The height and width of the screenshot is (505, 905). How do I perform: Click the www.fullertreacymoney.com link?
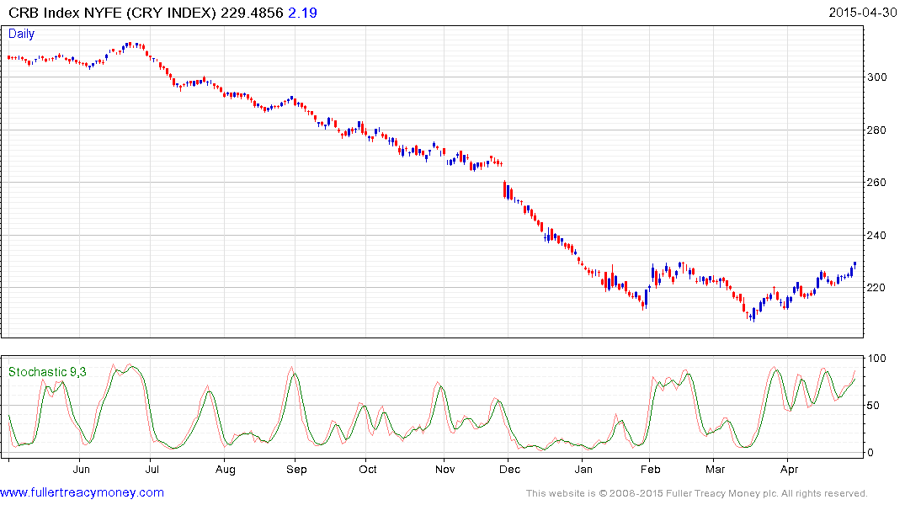pyautogui.click(x=82, y=492)
